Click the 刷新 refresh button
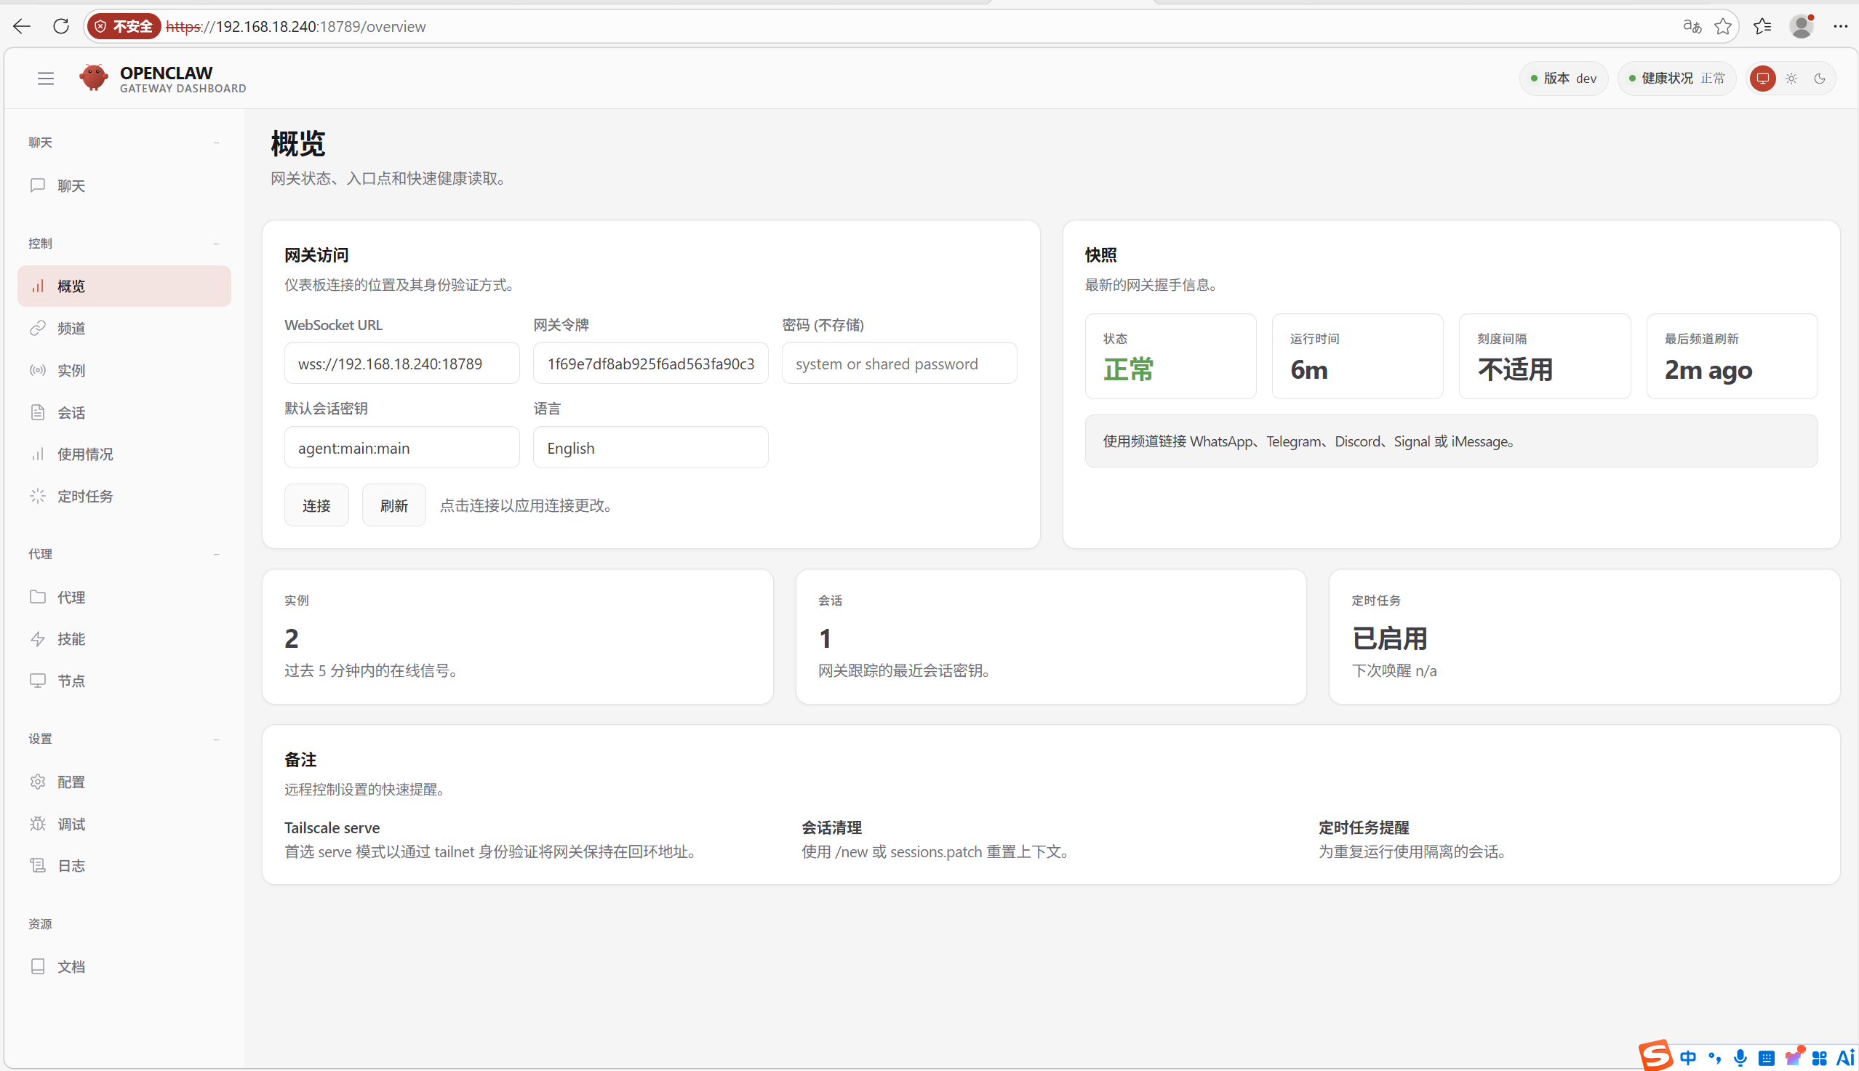 click(393, 505)
